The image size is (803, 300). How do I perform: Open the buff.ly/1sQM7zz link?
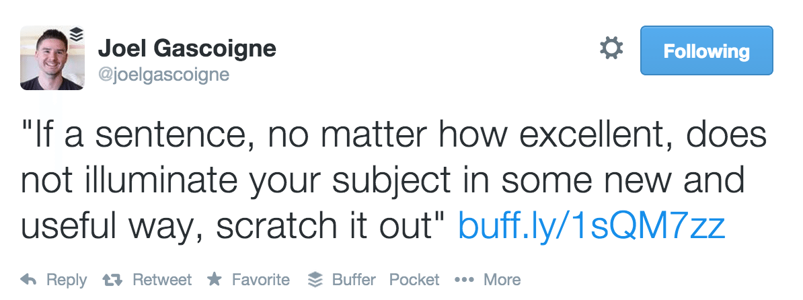(592, 226)
